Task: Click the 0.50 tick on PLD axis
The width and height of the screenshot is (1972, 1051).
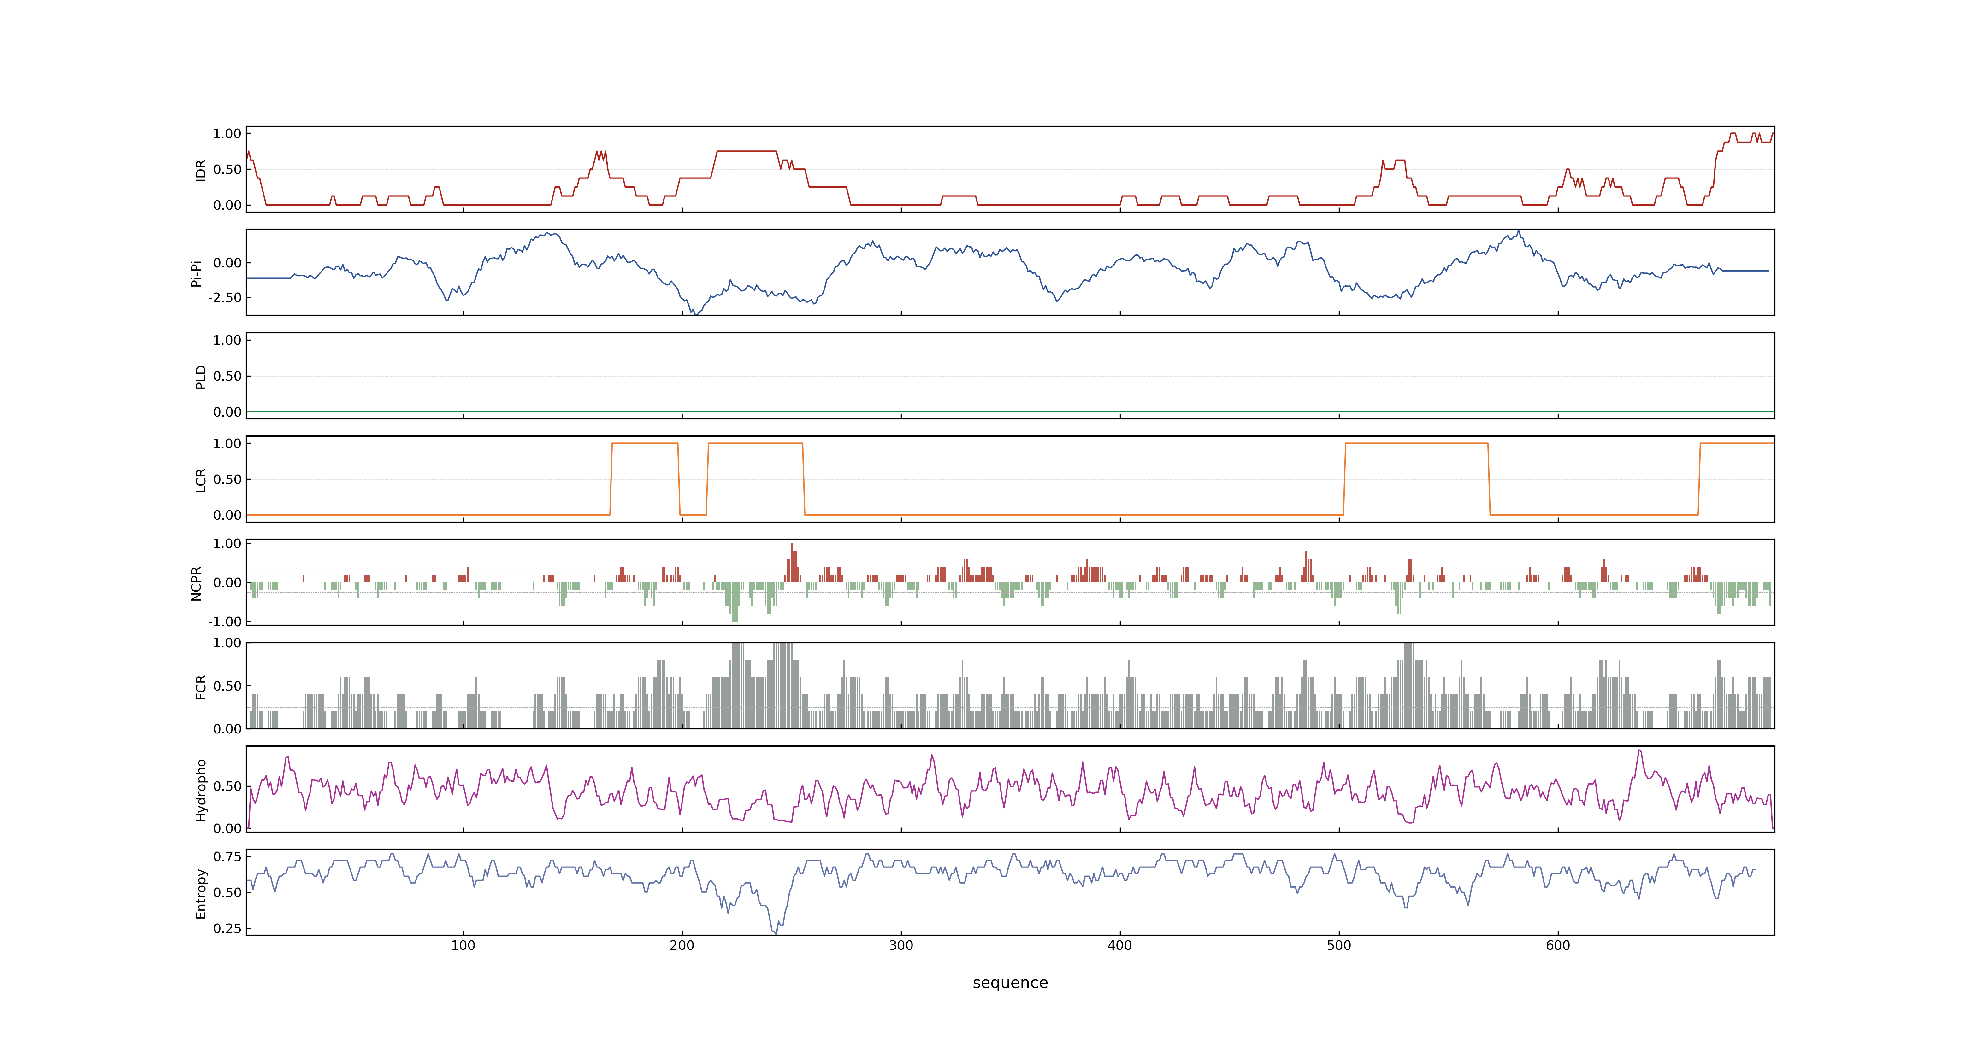Action: pyautogui.click(x=227, y=376)
